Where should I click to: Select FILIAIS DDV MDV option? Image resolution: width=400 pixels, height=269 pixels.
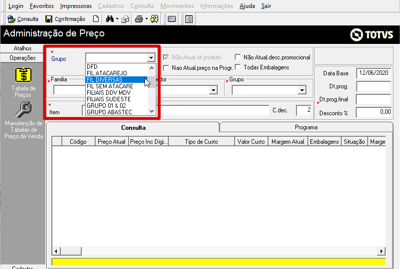[117, 92]
